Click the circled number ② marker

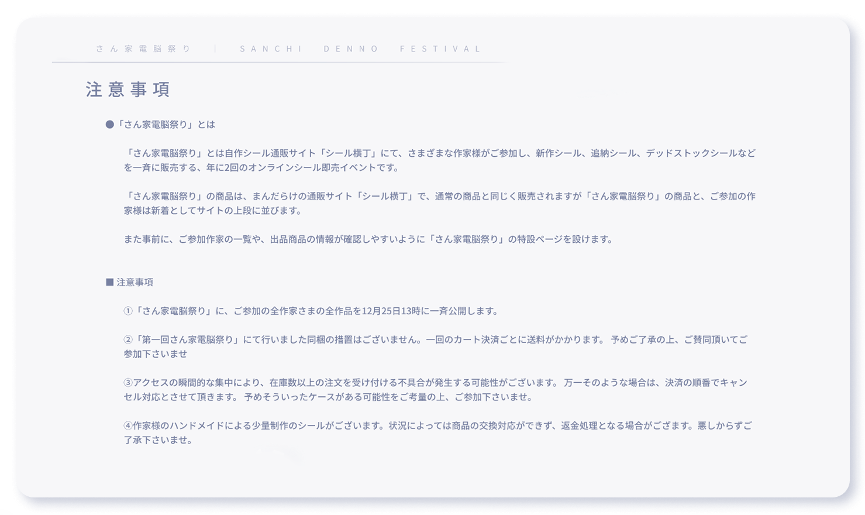tap(128, 340)
